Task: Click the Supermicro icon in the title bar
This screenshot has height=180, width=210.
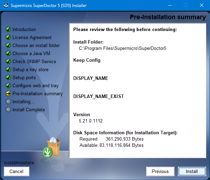Action: coord(5,5)
